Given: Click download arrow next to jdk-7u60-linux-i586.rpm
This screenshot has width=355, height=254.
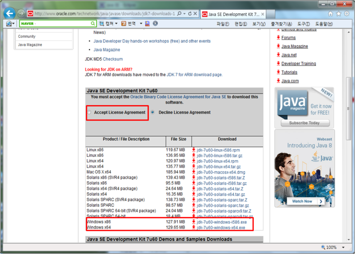Looking at the screenshot, I should click(x=194, y=150).
